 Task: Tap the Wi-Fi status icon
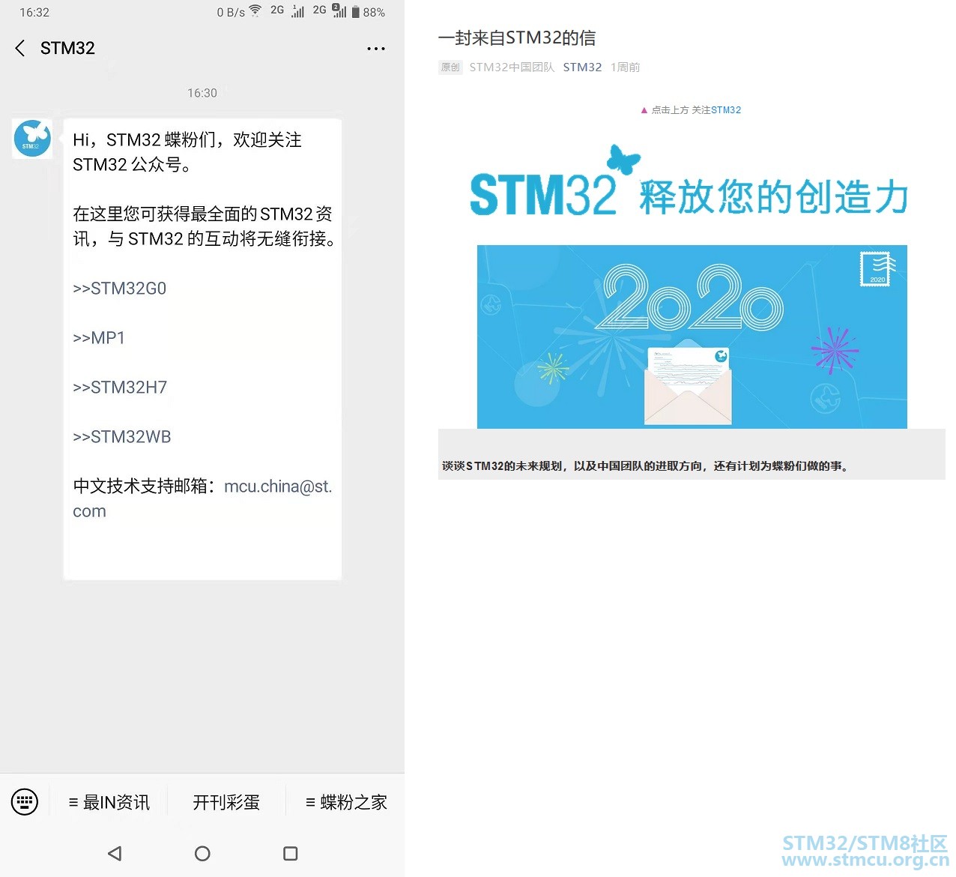coord(255,10)
